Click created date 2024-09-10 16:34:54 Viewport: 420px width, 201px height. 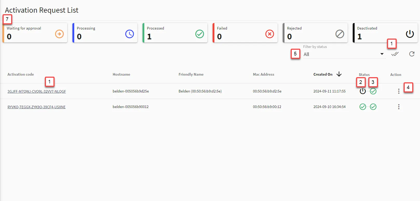329,107
